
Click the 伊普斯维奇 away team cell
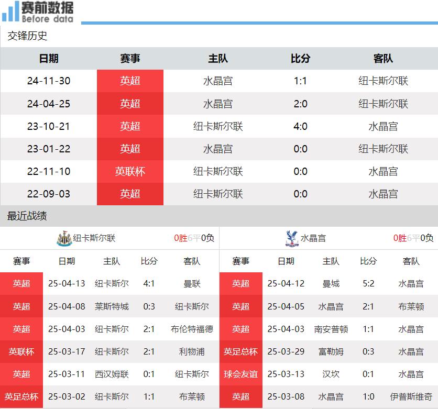(x=411, y=397)
